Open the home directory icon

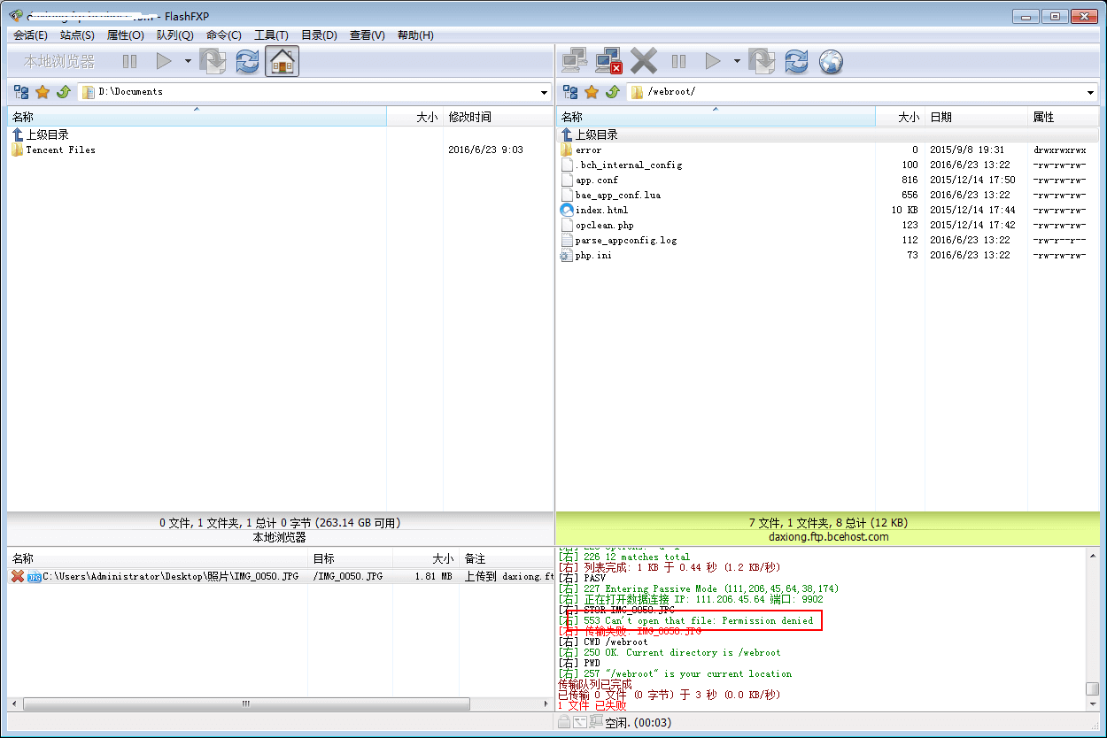tap(282, 60)
